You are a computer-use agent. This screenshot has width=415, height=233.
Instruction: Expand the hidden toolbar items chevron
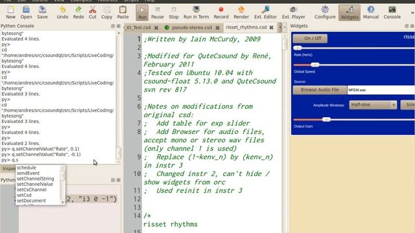point(412,12)
